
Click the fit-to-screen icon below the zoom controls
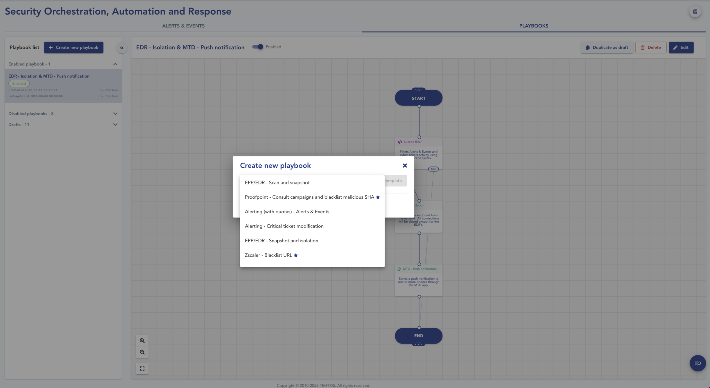(x=142, y=368)
